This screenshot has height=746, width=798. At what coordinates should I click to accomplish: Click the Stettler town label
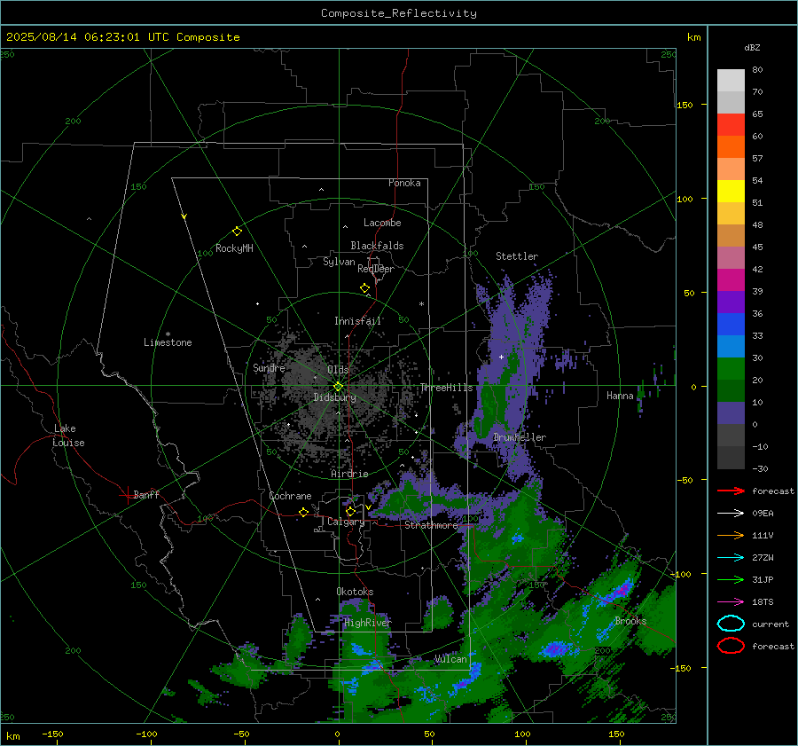coord(517,256)
